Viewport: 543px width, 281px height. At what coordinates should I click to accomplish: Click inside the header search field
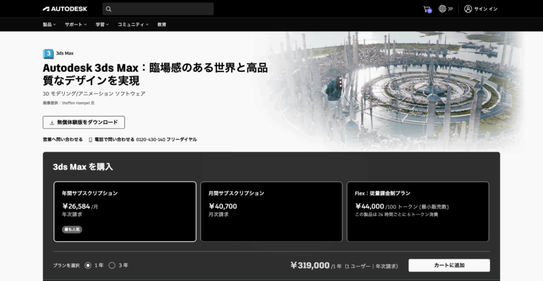tap(162, 9)
